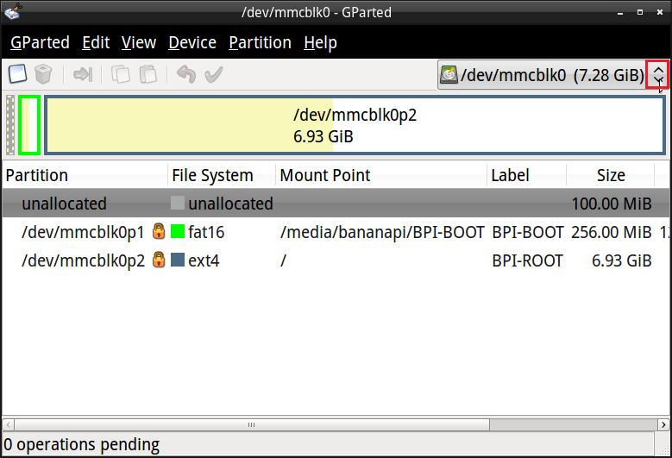Sort by the File System column header

point(213,175)
